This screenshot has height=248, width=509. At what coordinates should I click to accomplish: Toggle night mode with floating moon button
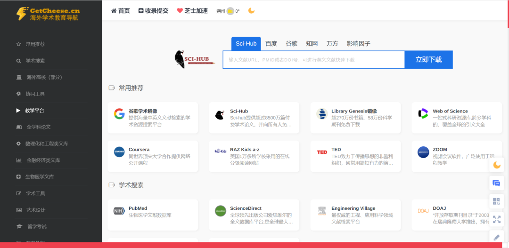pyautogui.click(x=497, y=165)
